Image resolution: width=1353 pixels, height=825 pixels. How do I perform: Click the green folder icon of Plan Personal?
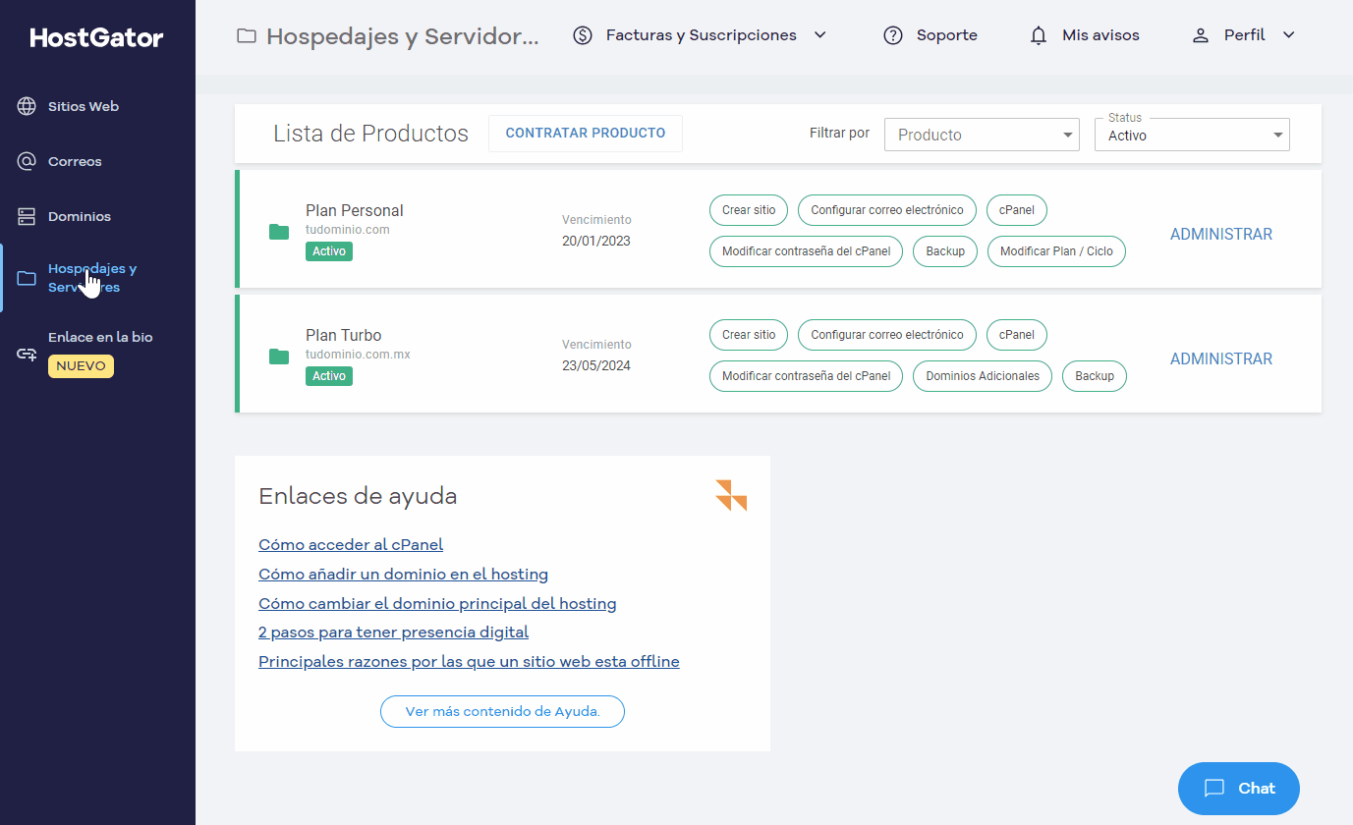point(279,231)
